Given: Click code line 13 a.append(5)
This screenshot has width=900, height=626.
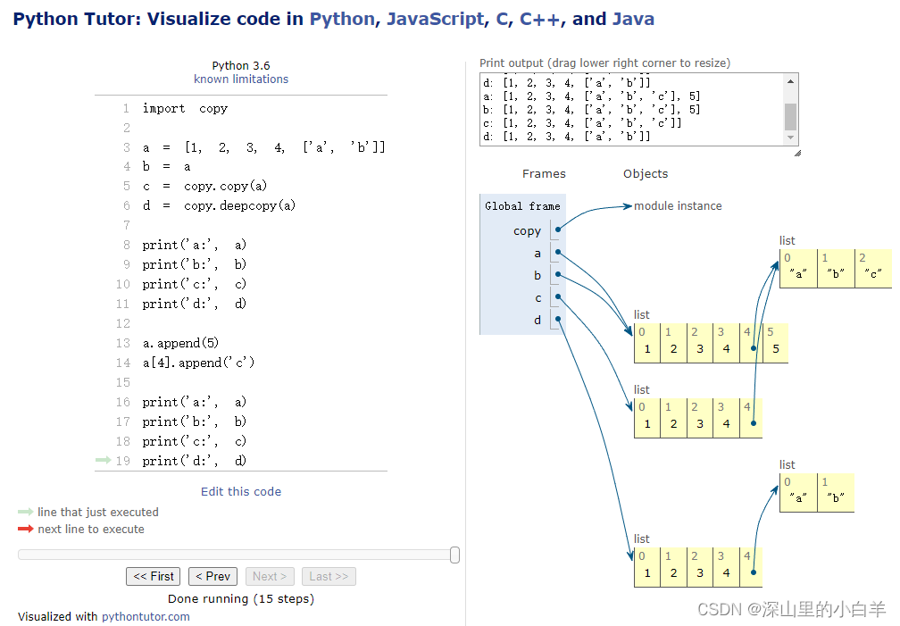Looking at the screenshot, I should 180,344.
